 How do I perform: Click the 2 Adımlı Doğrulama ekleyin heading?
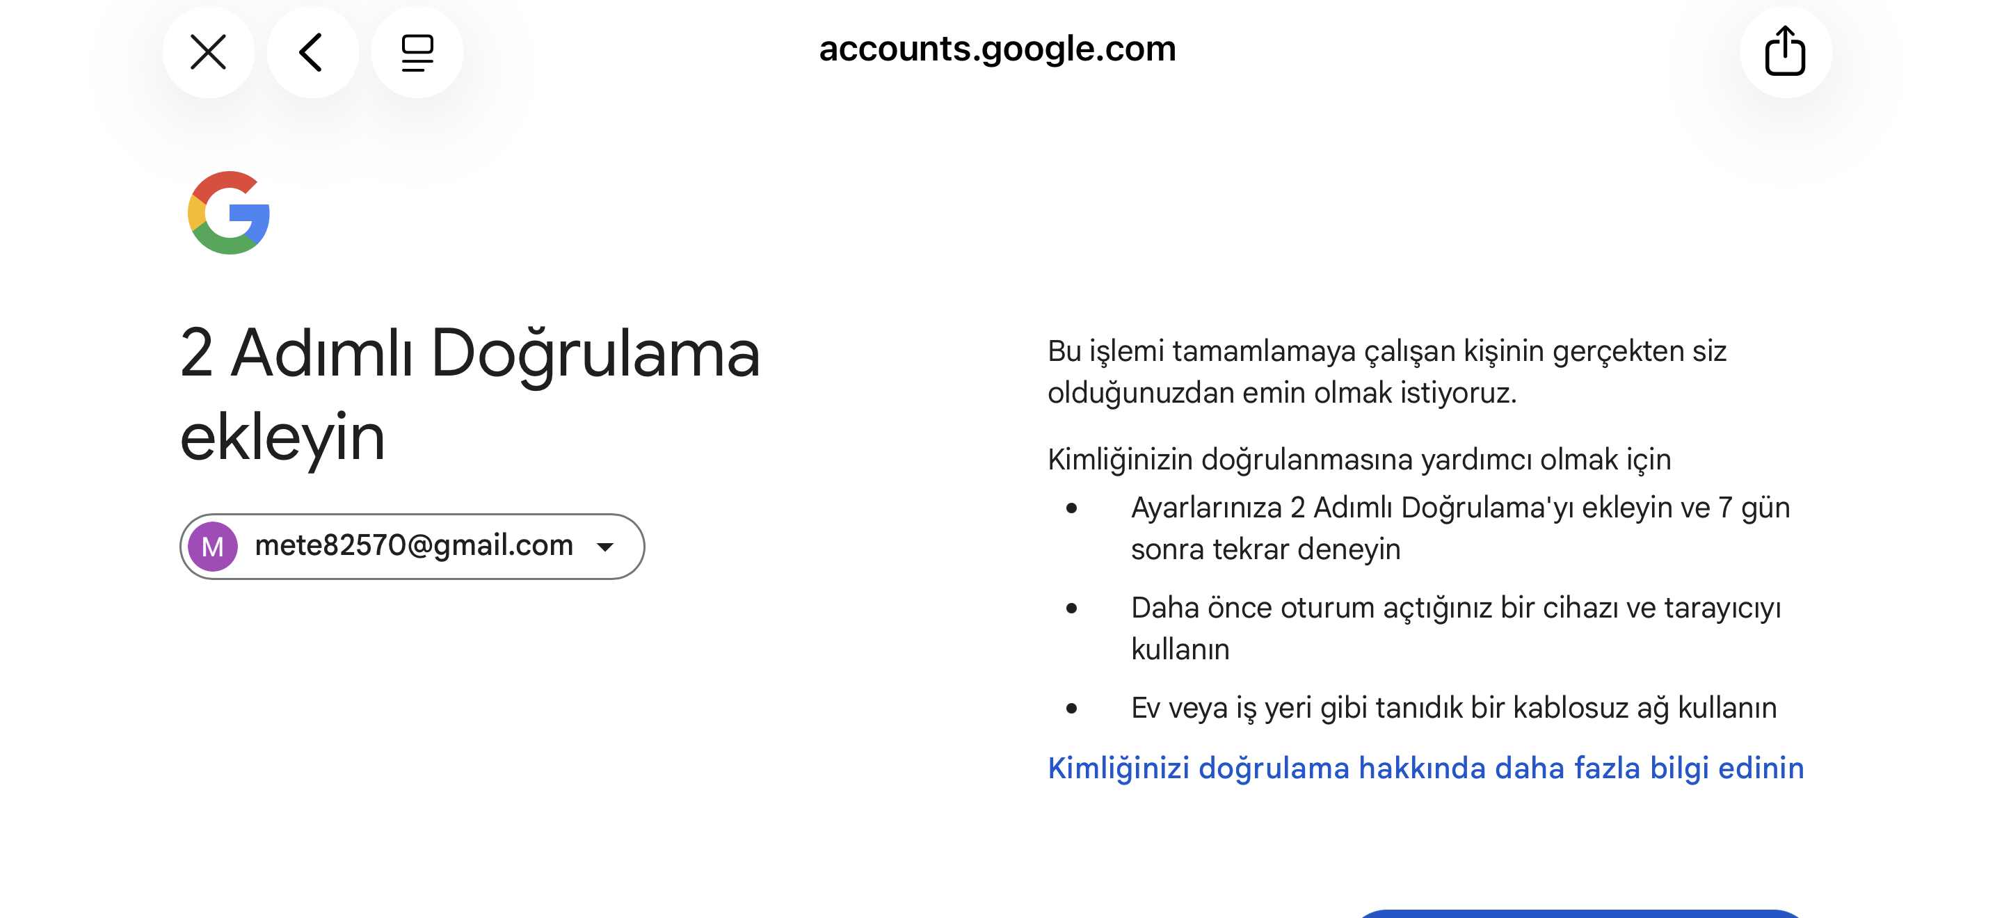(x=470, y=394)
